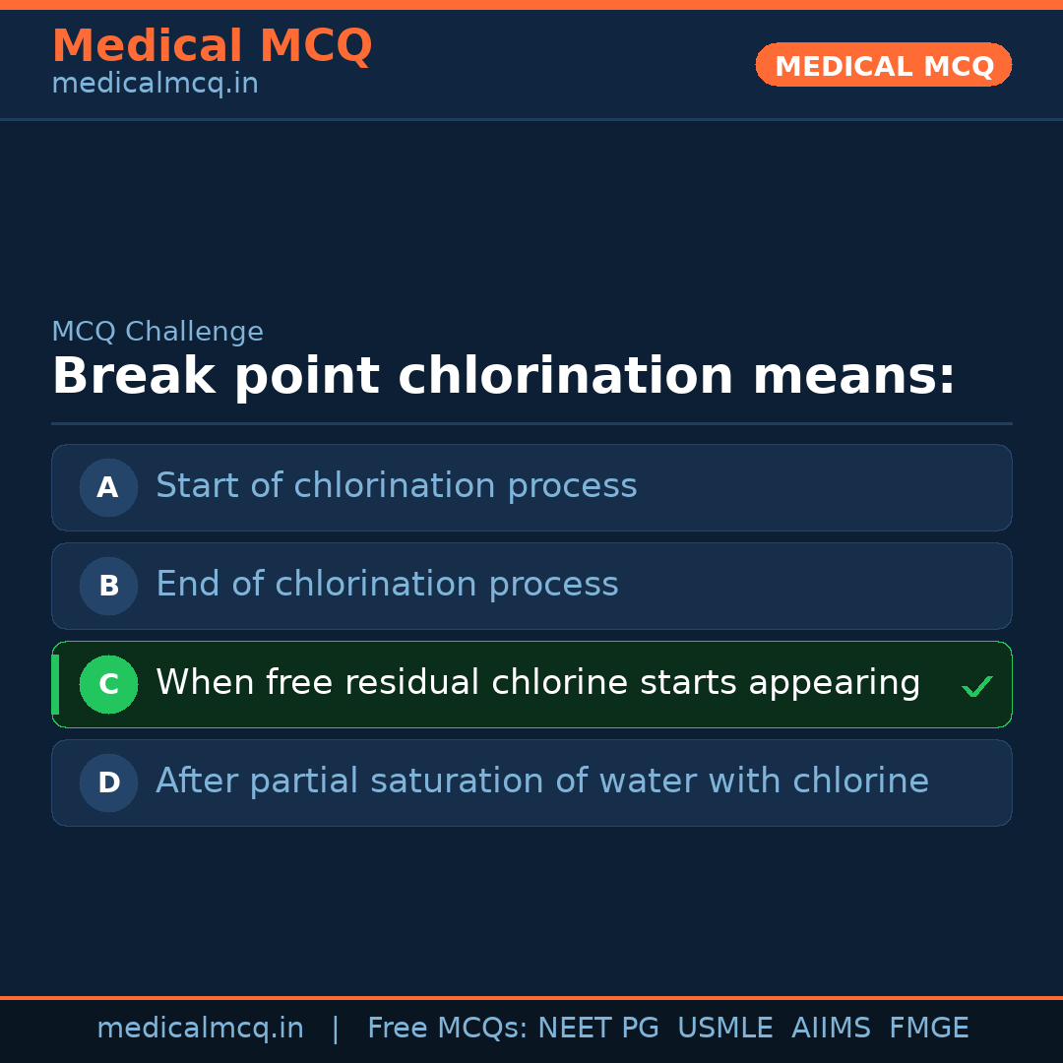Click 'AIIMS' in the footer
The image size is (1063, 1063).
[x=831, y=1029]
